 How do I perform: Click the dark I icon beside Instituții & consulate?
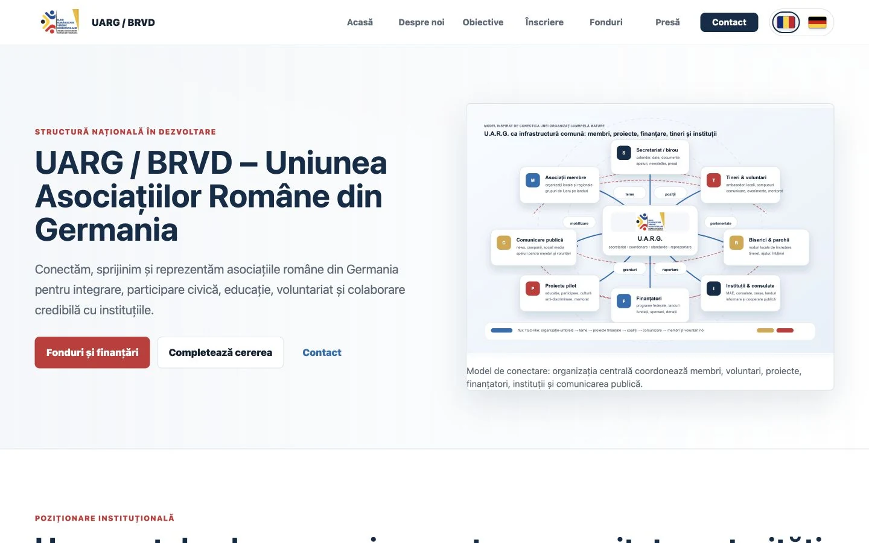[714, 288]
